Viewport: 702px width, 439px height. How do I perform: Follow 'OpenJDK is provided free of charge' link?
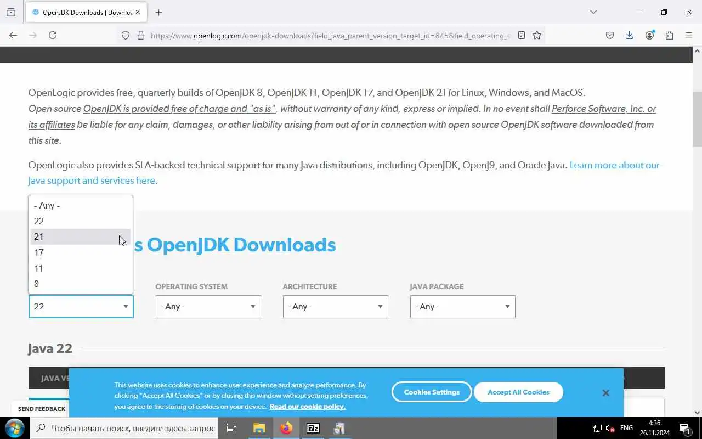[179, 109]
